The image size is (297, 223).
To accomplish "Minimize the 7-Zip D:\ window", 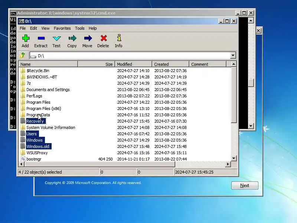I will (221, 21).
